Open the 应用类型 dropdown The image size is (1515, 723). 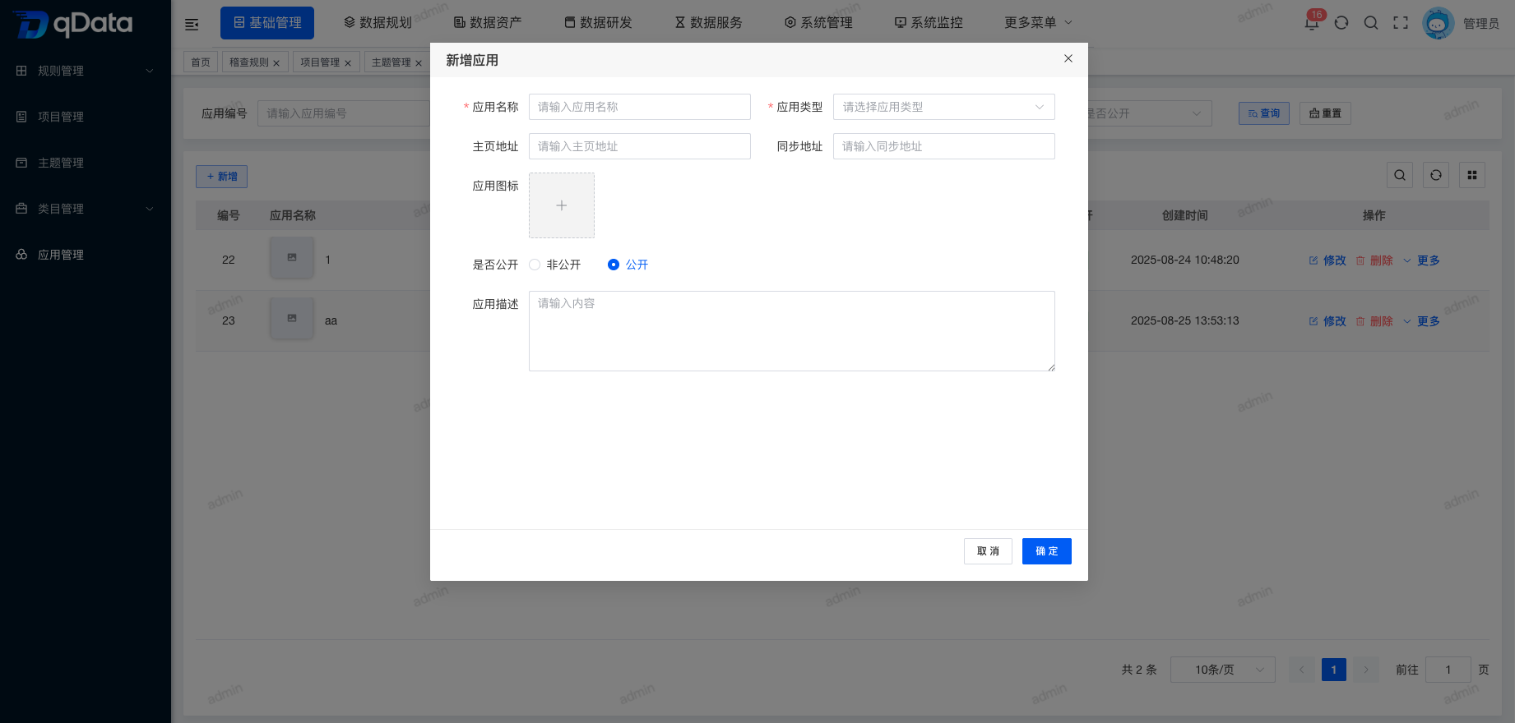[944, 107]
